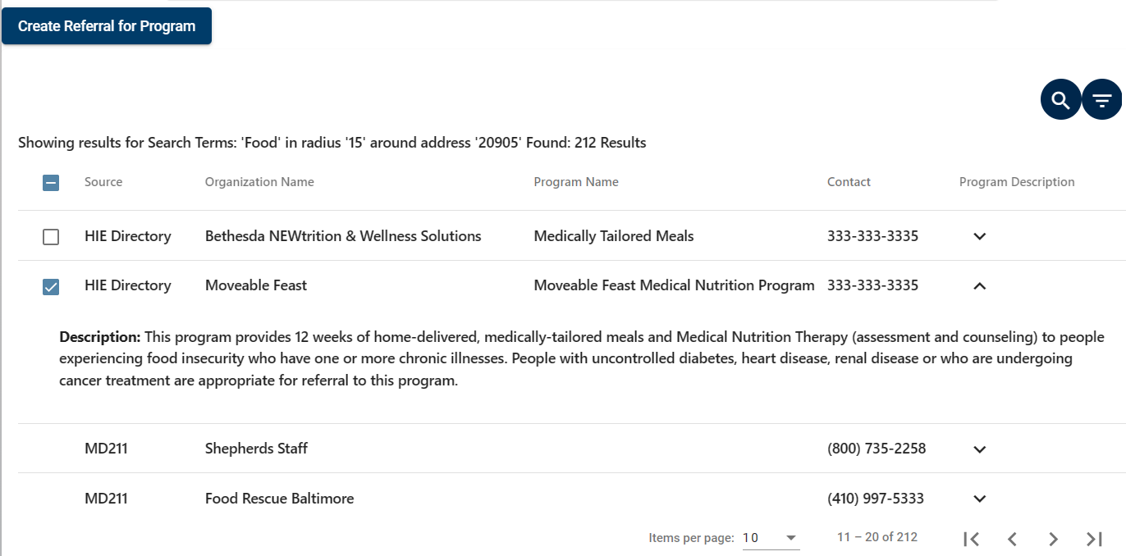Expand the Food Rescue Baltimore row details
Viewport: 1126px width, 556px height.
tap(979, 499)
